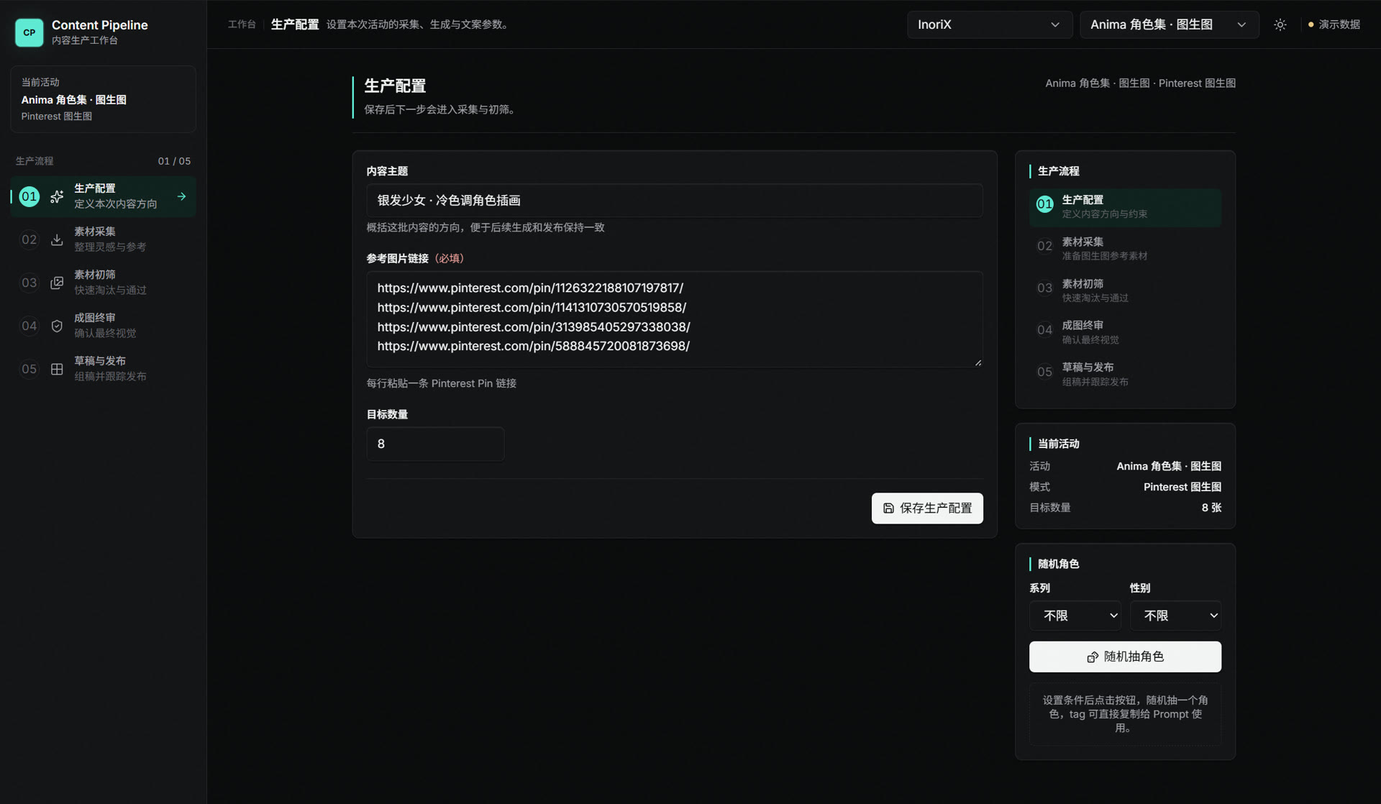Click the 每行粘贴一条 Pinterest Pin 链接 hint text
This screenshot has width=1381, height=804.
[x=442, y=383]
